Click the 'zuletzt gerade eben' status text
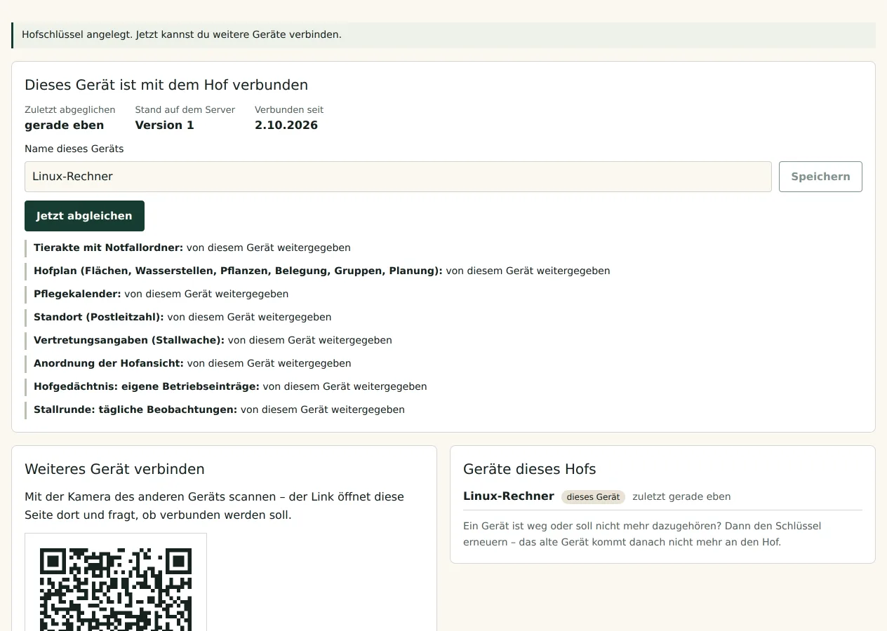The image size is (887, 631). pyautogui.click(x=681, y=496)
